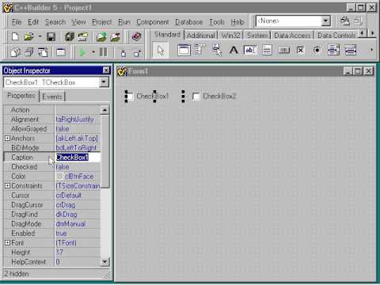Expand the Constraints property
380x285 pixels.
[x=7, y=186]
